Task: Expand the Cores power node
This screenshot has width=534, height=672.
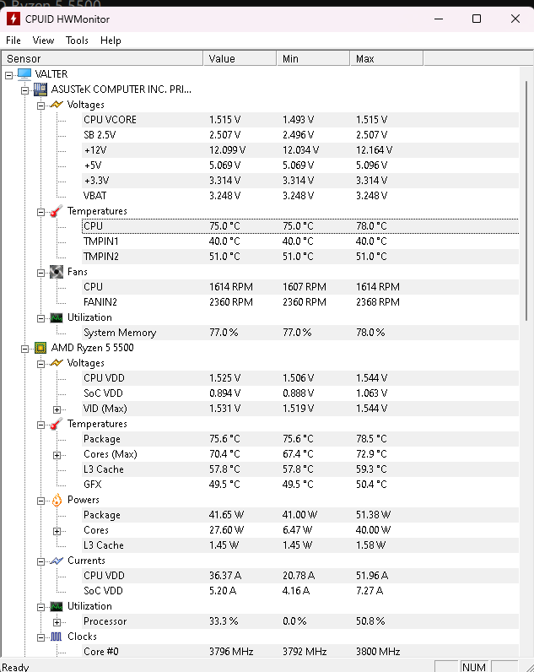Action: coord(57,531)
